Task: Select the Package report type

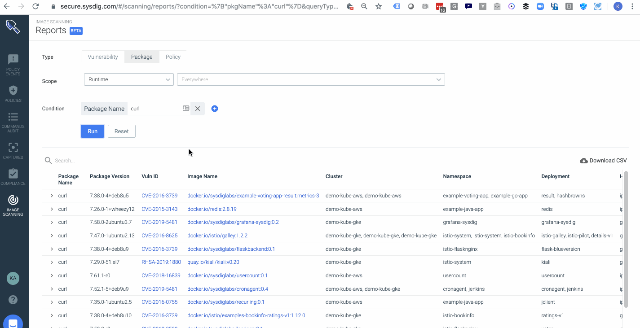Action: pyautogui.click(x=142, y=57)
